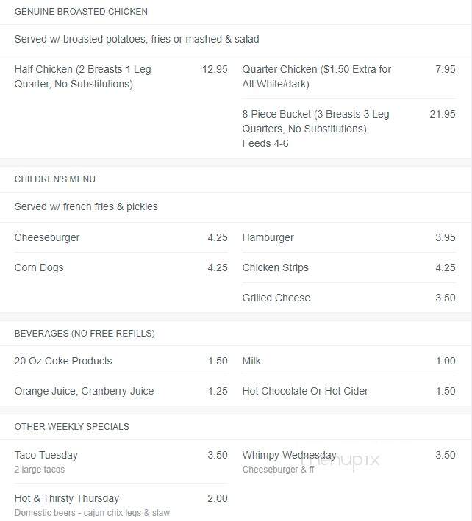The image size is (472, 521).
Task: Click the Children's Menu section heading
Action: pos(55,179)
